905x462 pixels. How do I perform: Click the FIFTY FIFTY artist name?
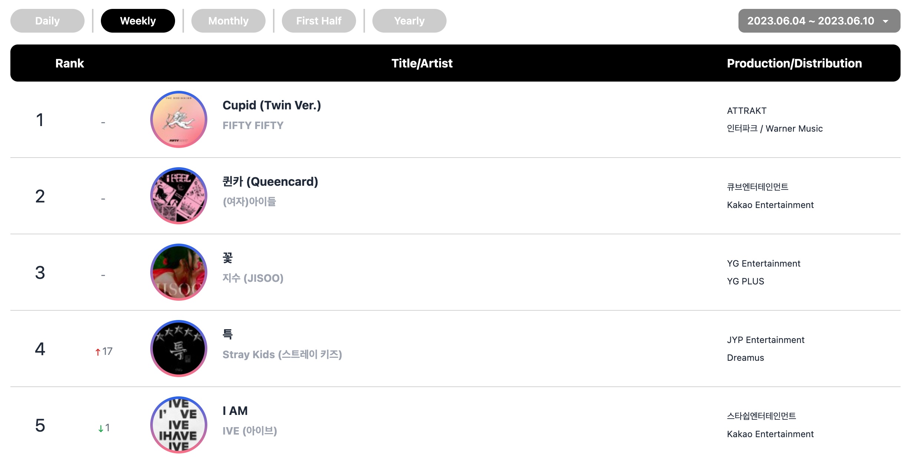coord(253,125)
